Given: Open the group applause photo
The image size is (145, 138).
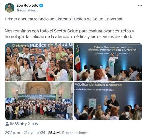Looking at the screenshot, I should (x=39, y=62).
